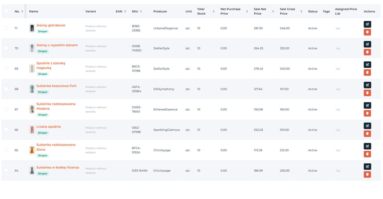383x199 pixels.
Task: Click the Sukienka rozkloszowana Siena thumbnail
Action: (32, 150)
